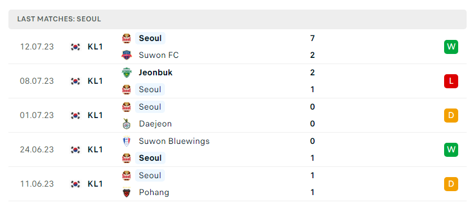Select the Pohang team name

pos(154,192)
